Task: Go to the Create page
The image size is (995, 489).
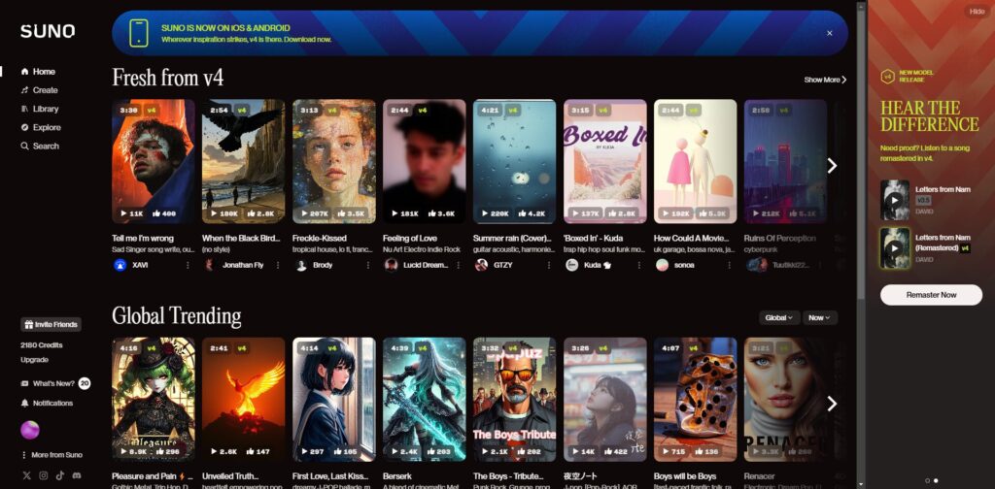Action: pos(45,90)
